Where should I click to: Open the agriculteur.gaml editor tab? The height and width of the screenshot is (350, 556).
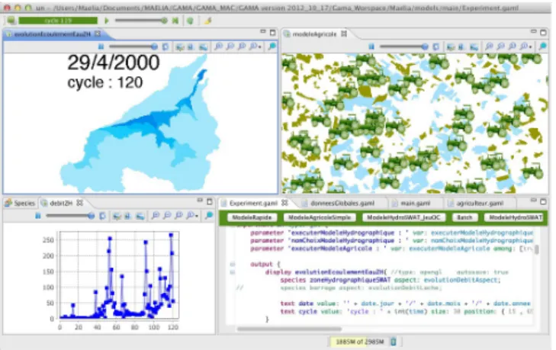[x=480, y=203]
